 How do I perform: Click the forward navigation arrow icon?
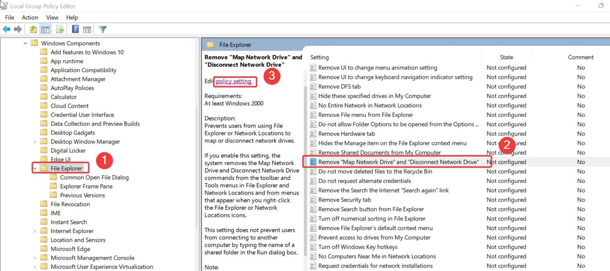pos(17,29)
